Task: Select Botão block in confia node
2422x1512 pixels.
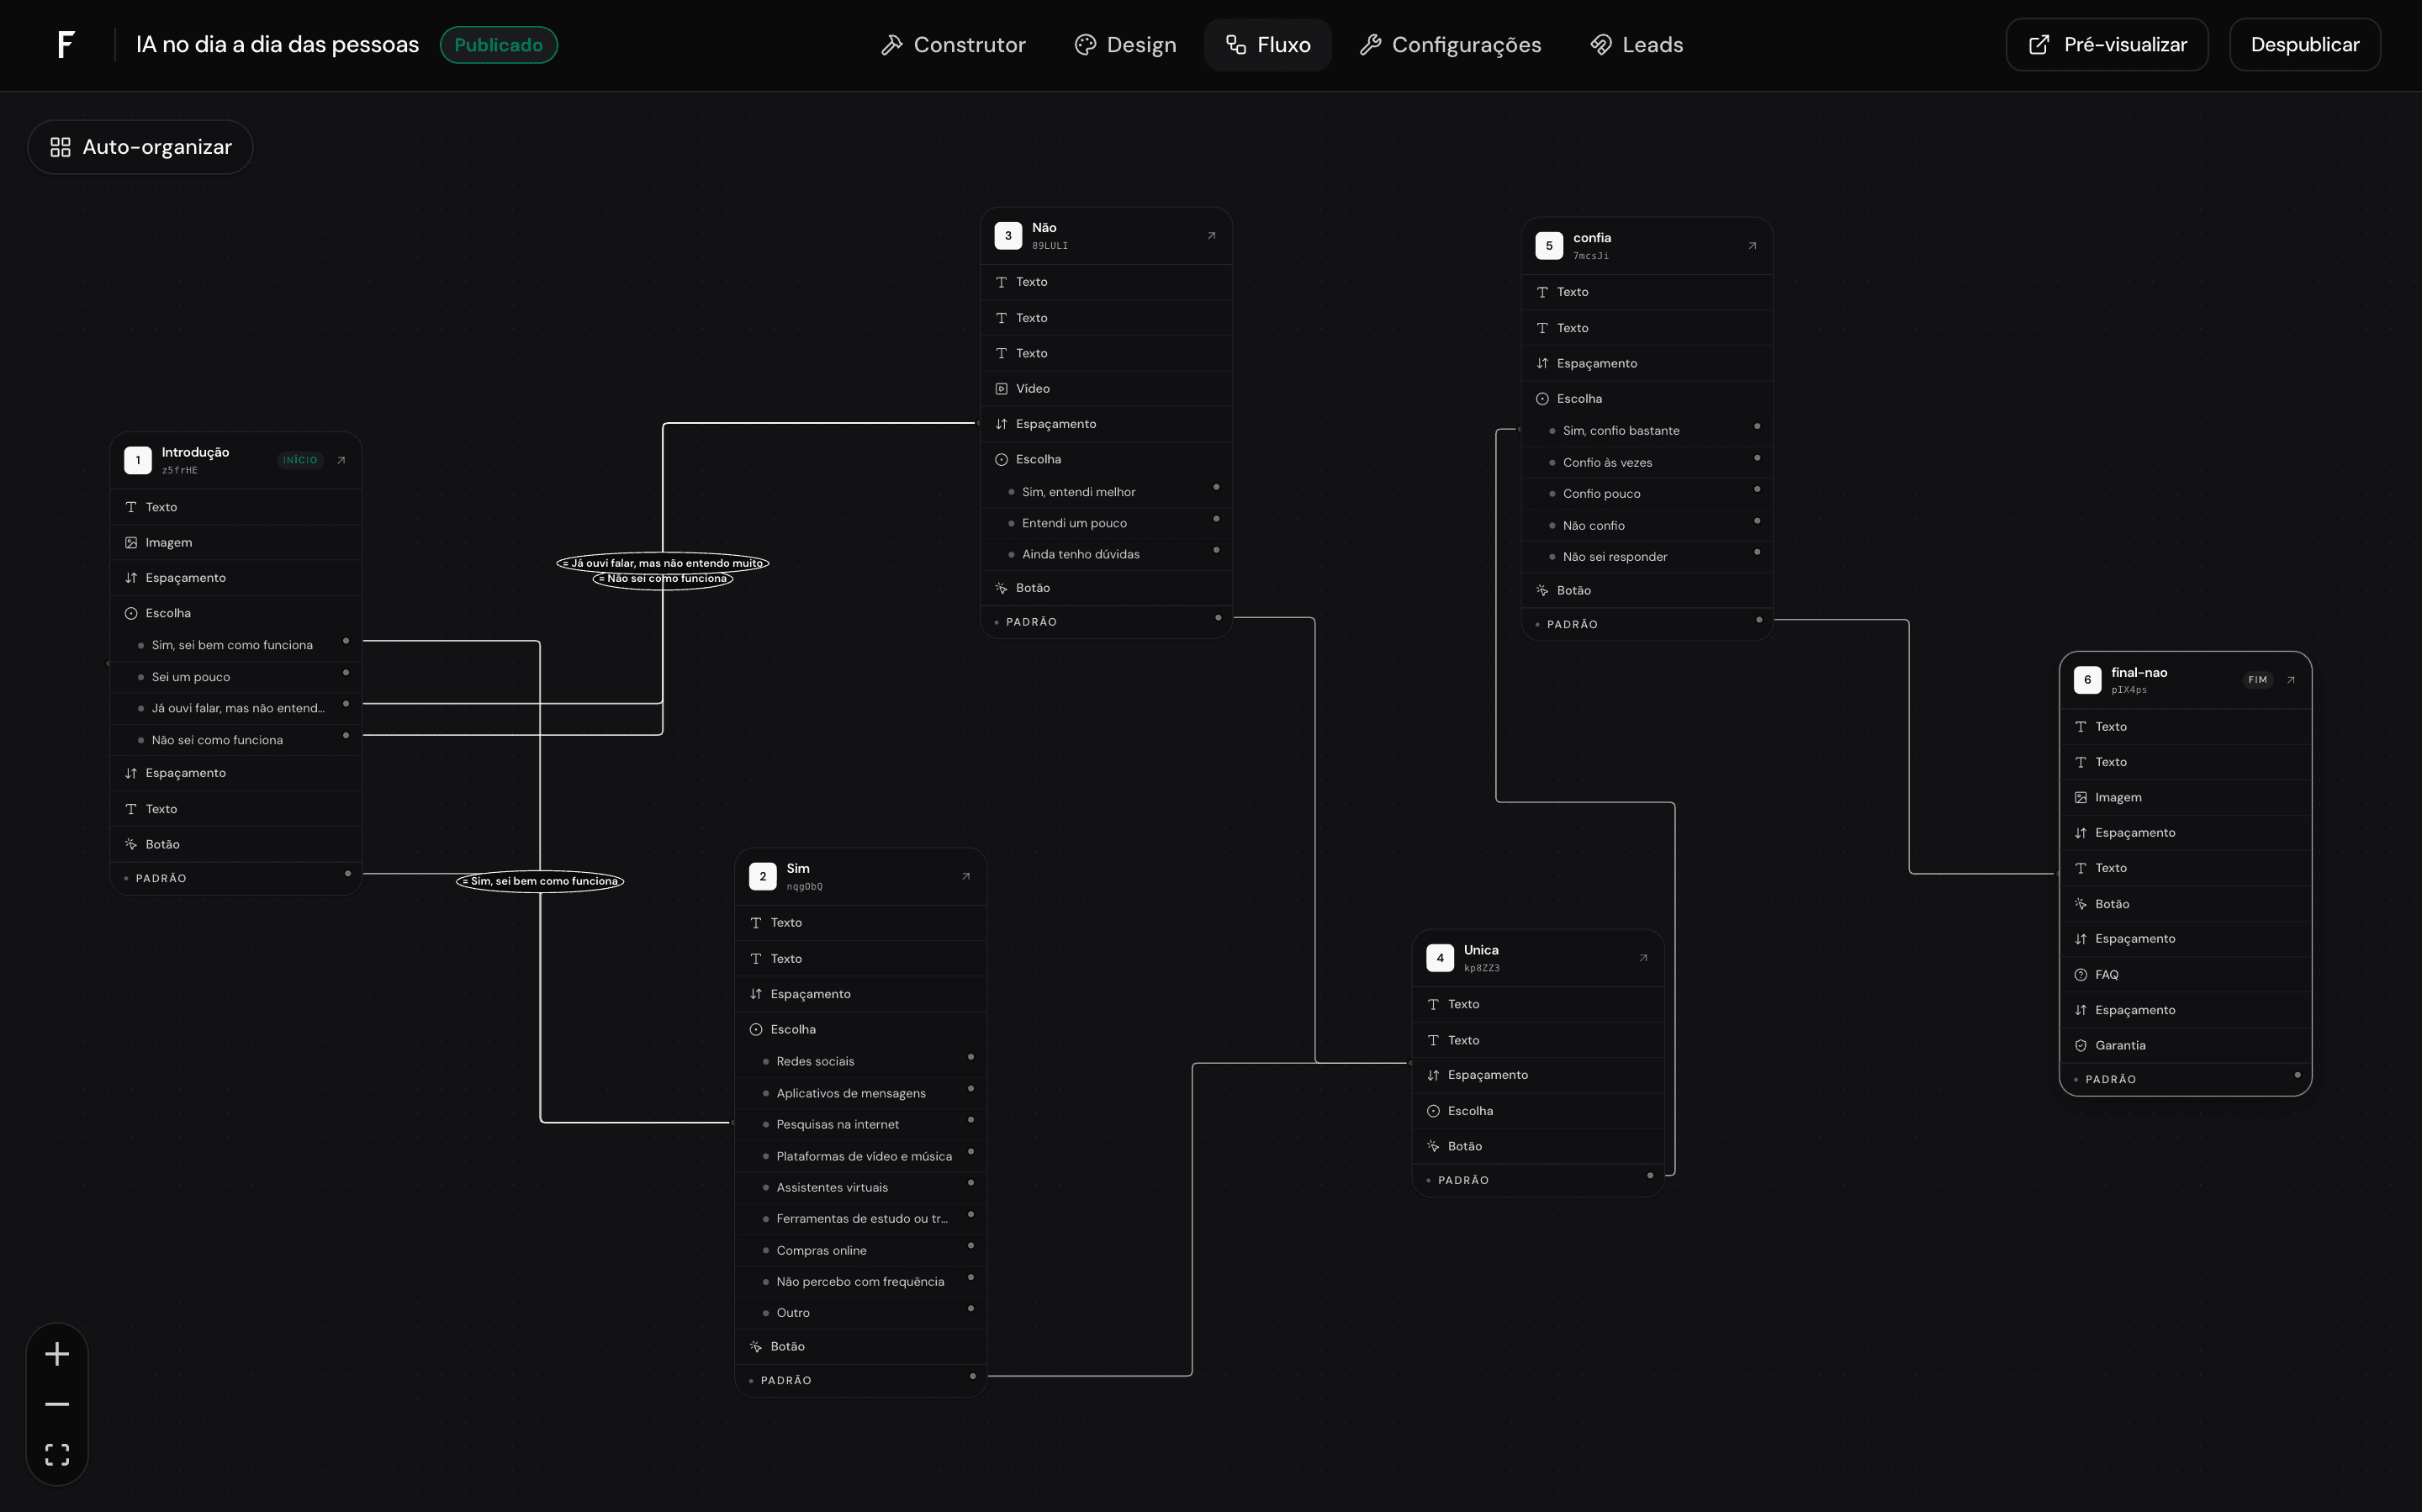Action: click(x=1647, y=590)
